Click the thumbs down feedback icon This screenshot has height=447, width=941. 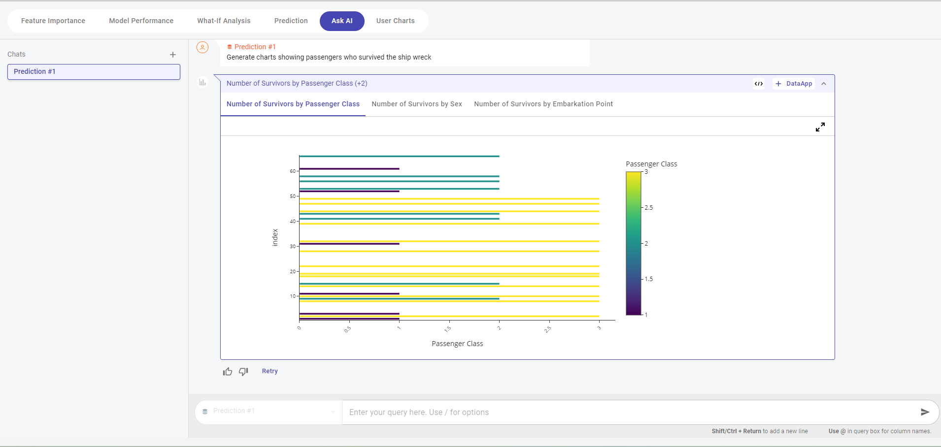point(243,372)
